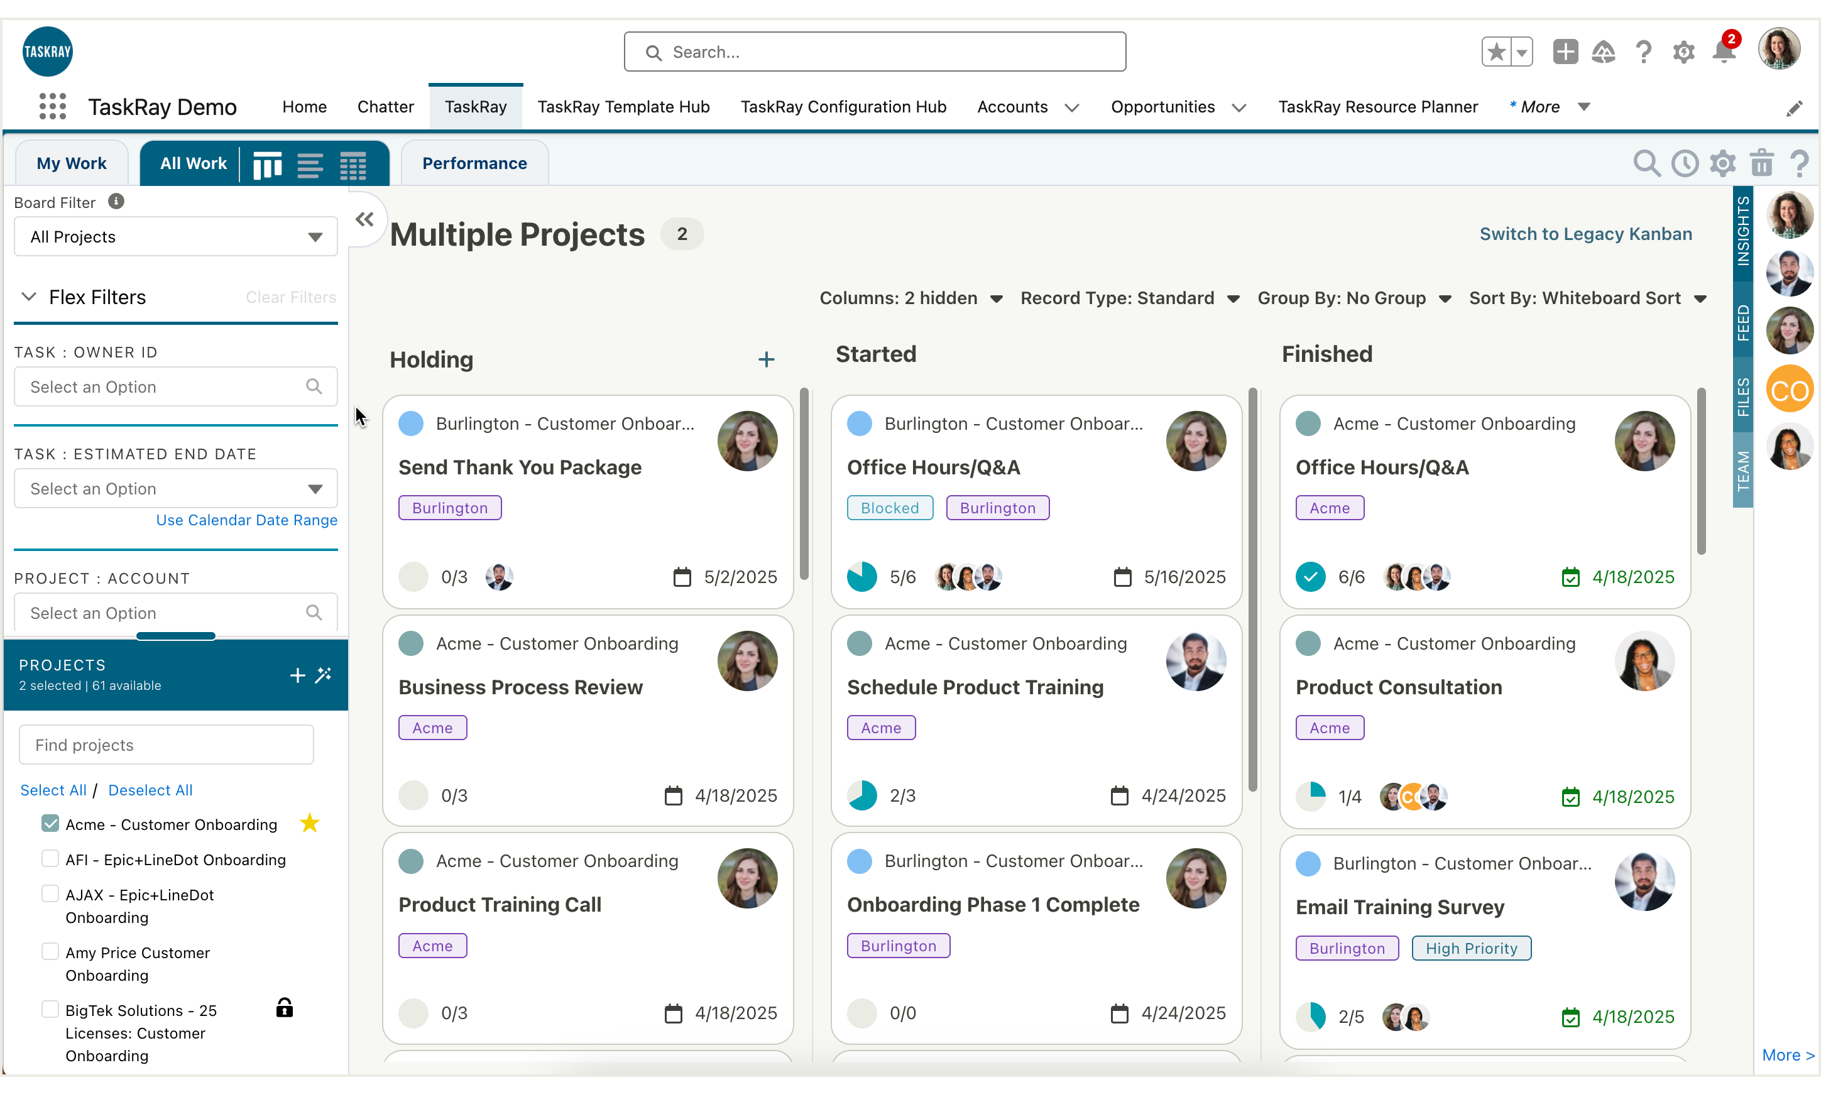This screenshot has height=1097, width=1821.
Task: Click the TaskRay logo
Action: point(47,52)
